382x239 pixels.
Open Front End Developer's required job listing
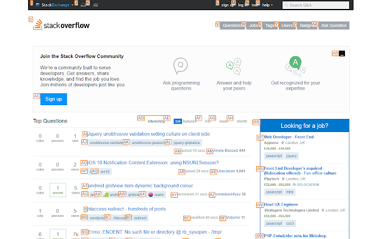pyautogui.click(x=300, y=171)
